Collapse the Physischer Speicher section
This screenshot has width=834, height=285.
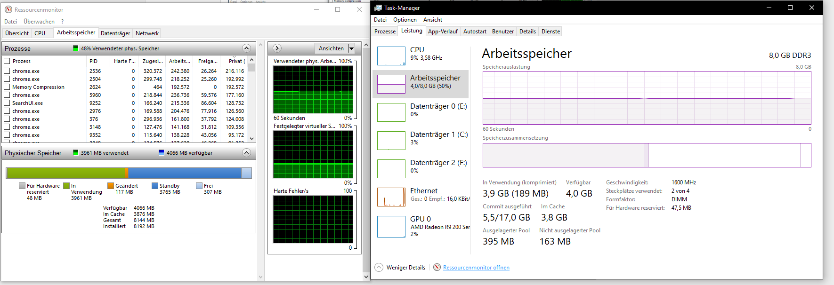point(246,153)
